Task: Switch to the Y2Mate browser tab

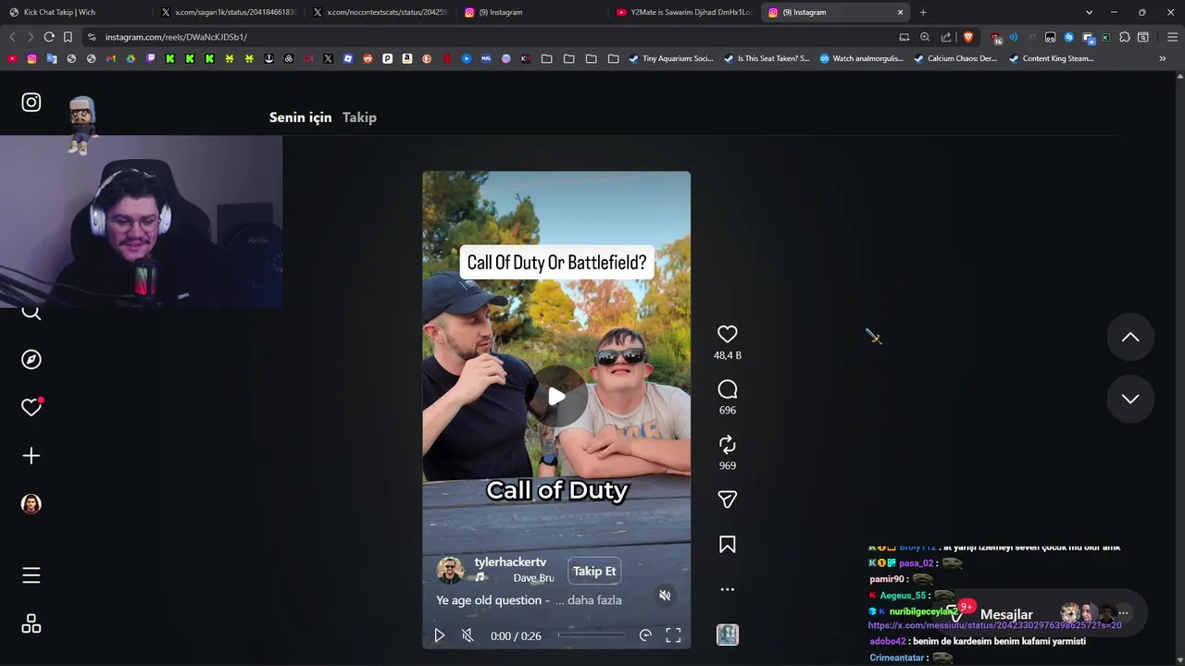Action: click(683, 12)
